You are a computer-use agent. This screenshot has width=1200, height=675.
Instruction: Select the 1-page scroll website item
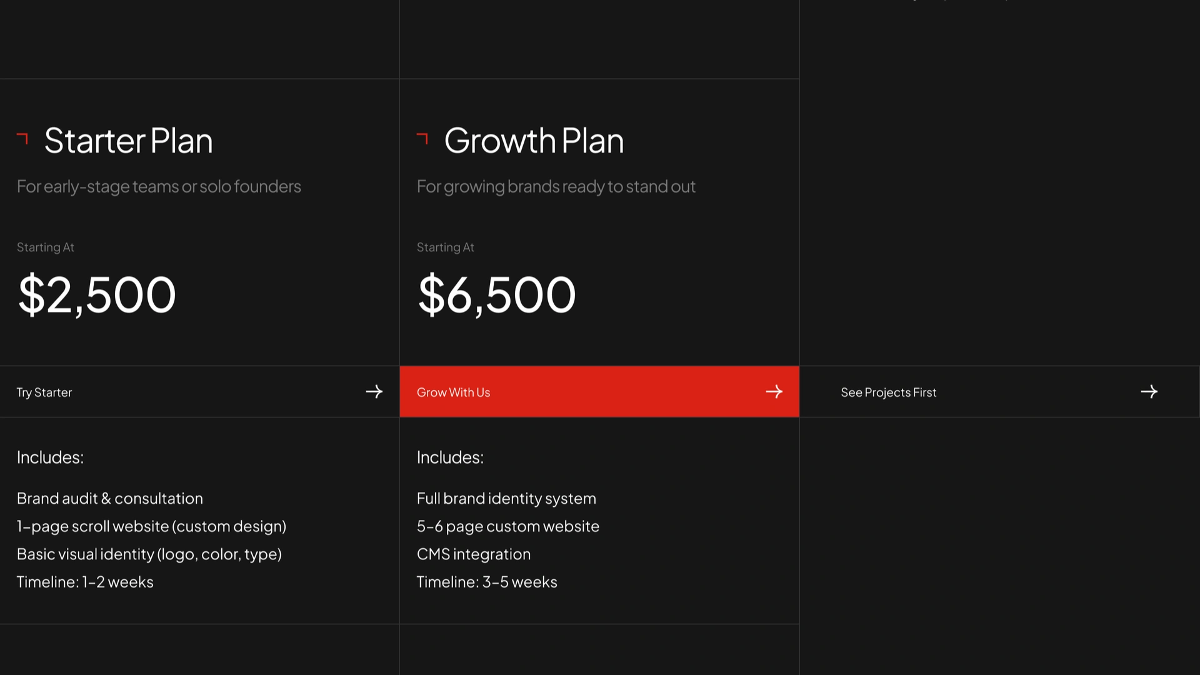coord(152,526)
